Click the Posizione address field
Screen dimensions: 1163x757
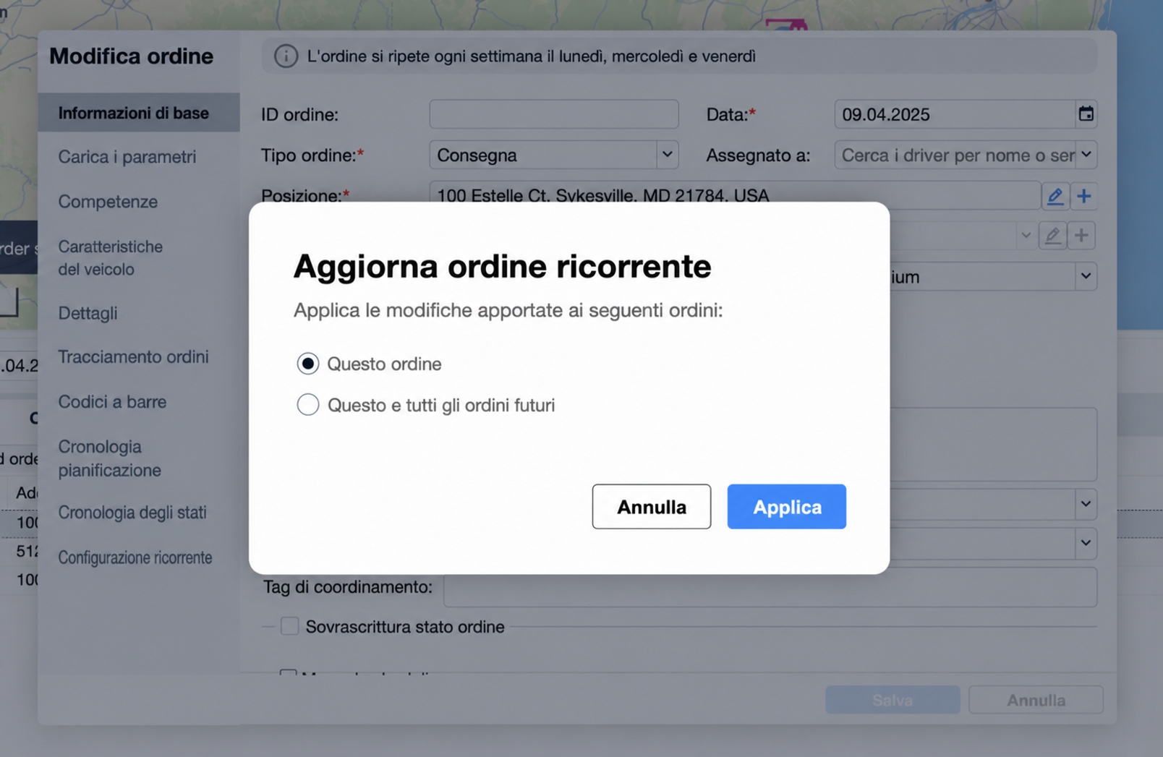[734, 195]
